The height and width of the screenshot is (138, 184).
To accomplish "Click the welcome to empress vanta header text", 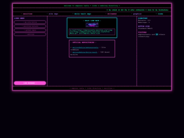I will [x=92, y=6].
